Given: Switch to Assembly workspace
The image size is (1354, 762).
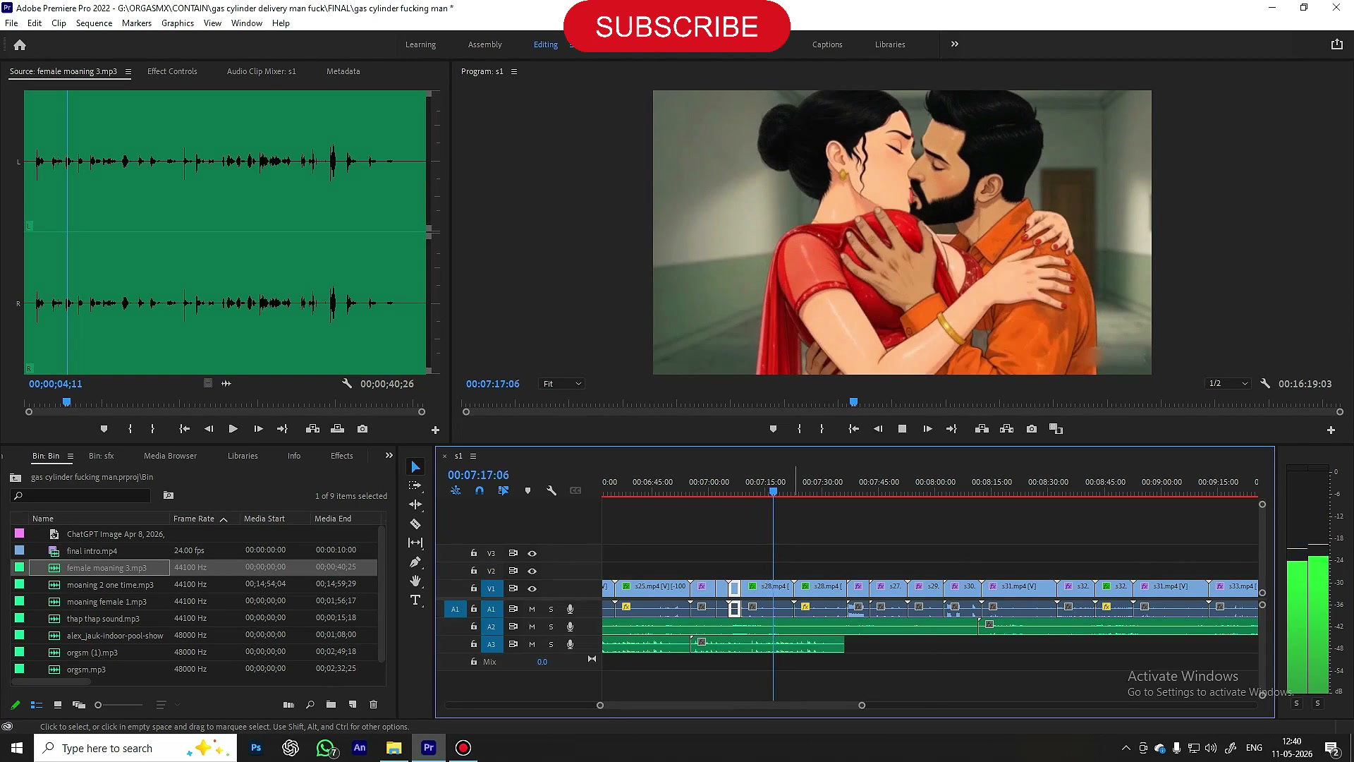Looking at the screenshot, I should [x=484, y=44].
